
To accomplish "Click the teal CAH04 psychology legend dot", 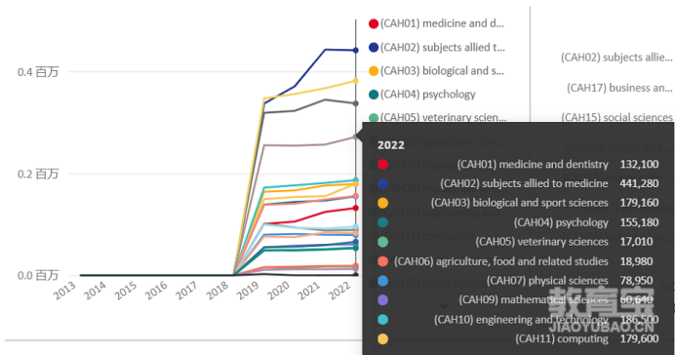I will 374,95.
